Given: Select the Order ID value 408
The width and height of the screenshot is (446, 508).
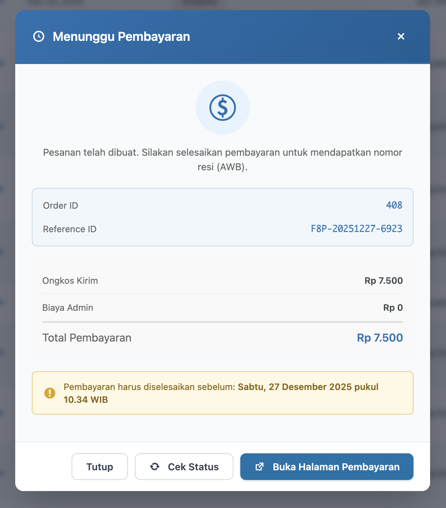Looking at the screenshot, I should (x=394, y=205).
